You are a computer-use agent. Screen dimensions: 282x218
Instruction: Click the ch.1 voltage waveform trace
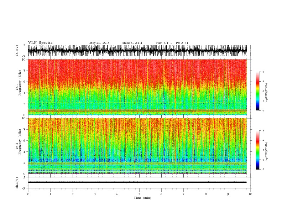137,51
